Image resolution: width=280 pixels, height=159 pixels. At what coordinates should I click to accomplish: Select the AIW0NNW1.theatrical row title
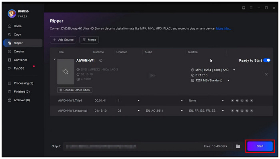click(73, 111)
